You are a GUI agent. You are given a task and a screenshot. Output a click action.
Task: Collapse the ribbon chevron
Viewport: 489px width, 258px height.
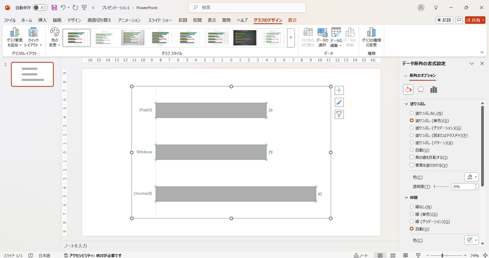482,52
